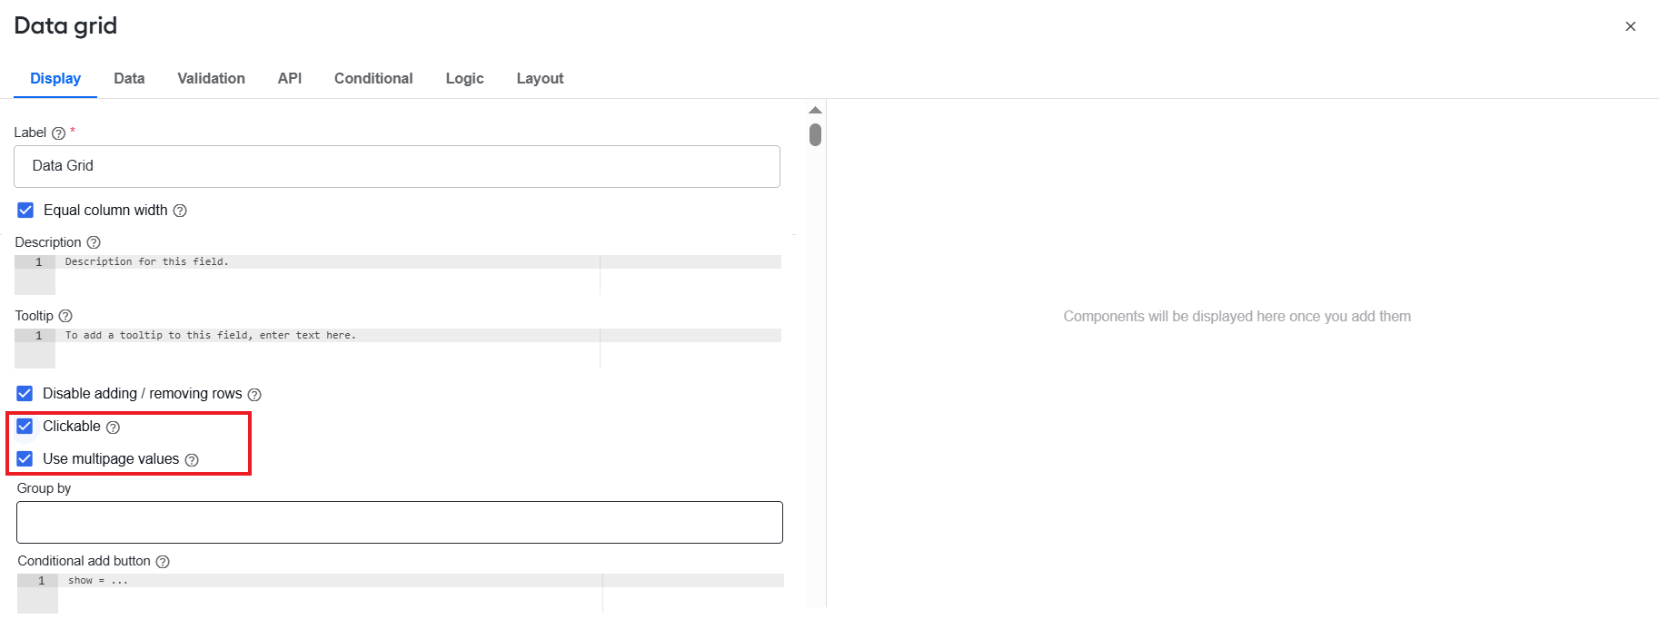The height and width of the screenshot is (619, 1659).
Task: Switch to the Data tab
Action: point(129,78)
